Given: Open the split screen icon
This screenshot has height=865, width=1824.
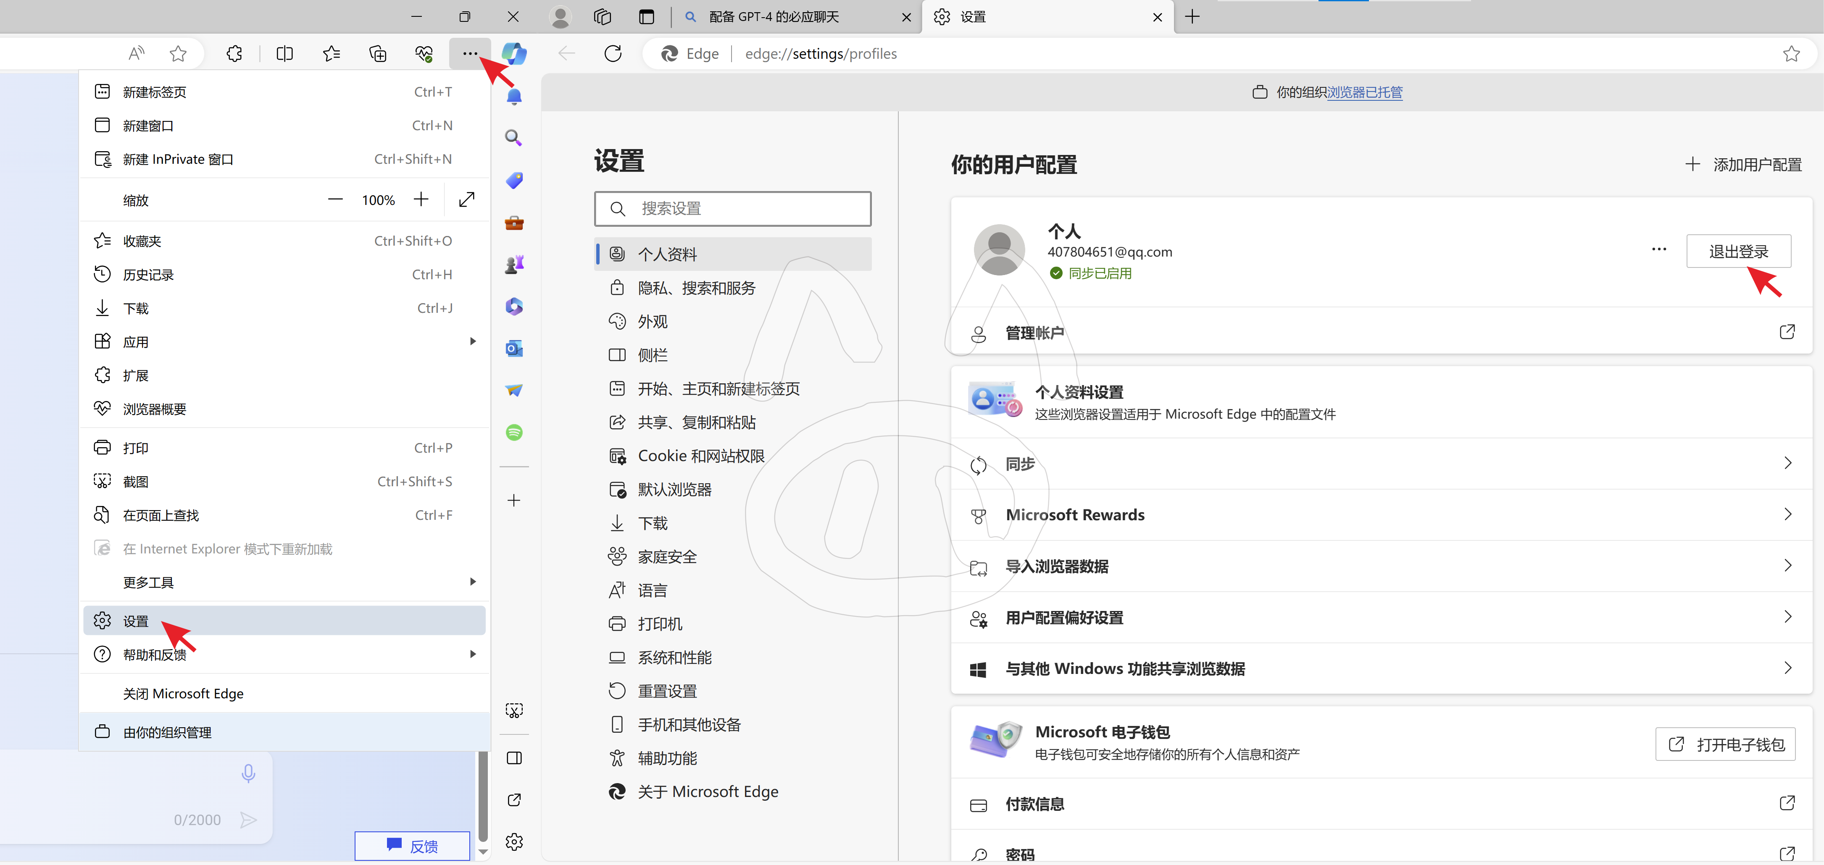Looking at the screenshot, I should (284, 54).
